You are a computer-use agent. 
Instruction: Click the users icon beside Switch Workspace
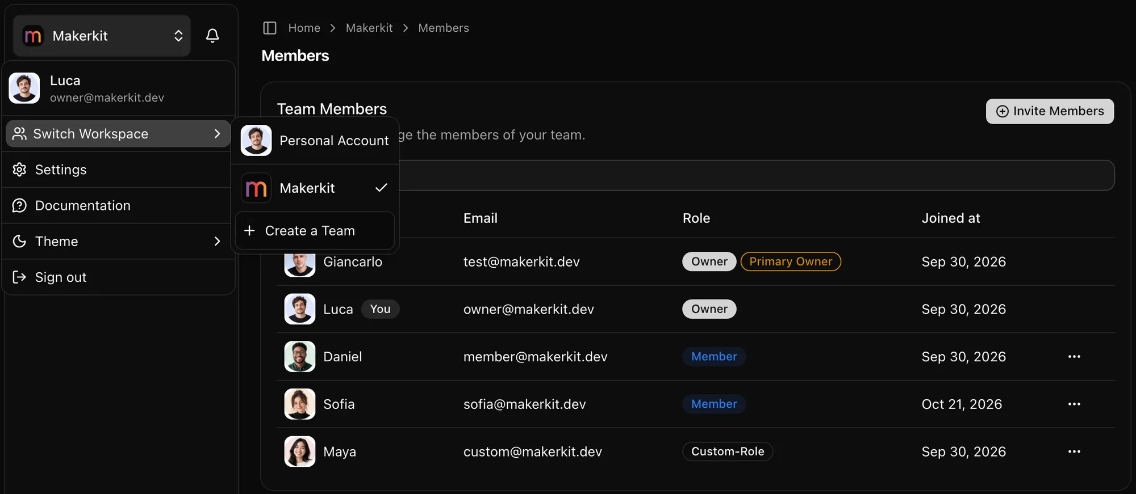click(x=19, y=134)
